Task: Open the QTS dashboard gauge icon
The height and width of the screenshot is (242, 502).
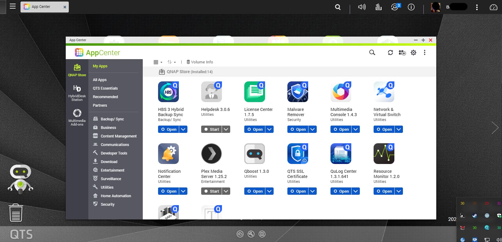Action: tap(493, 7)
